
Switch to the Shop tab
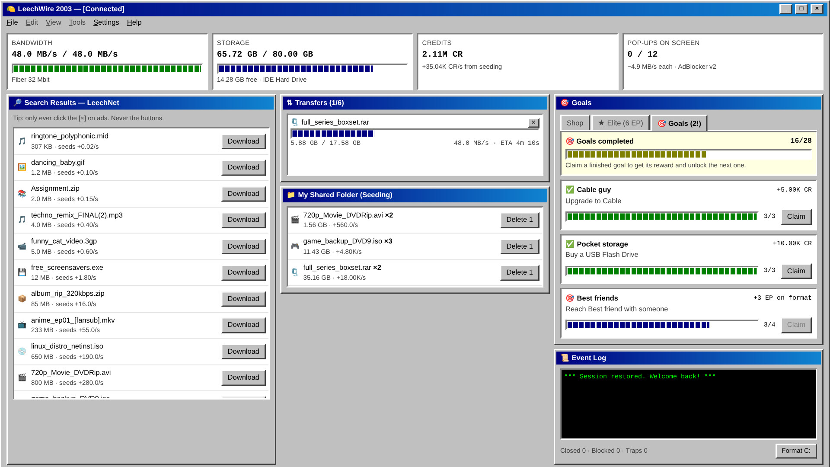click(575, 123)
